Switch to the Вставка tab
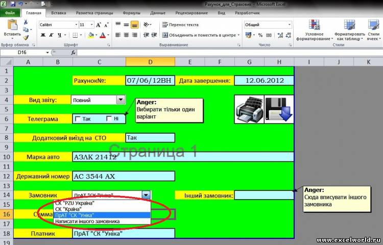383x245 pixels. coord(58,13)
